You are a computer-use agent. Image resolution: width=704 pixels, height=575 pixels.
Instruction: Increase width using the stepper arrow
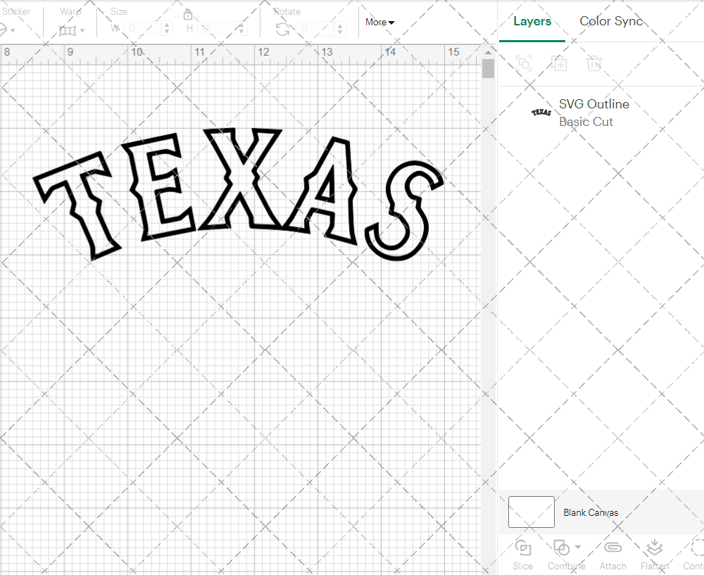click(166, 23)
